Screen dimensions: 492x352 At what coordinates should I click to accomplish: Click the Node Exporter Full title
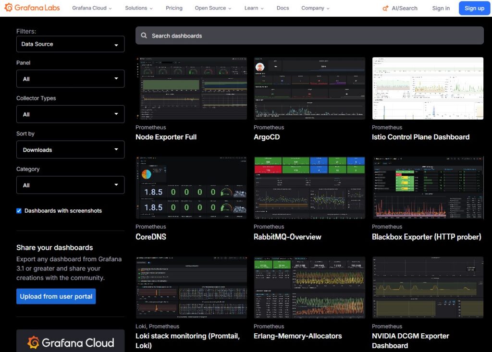(166, 137)
